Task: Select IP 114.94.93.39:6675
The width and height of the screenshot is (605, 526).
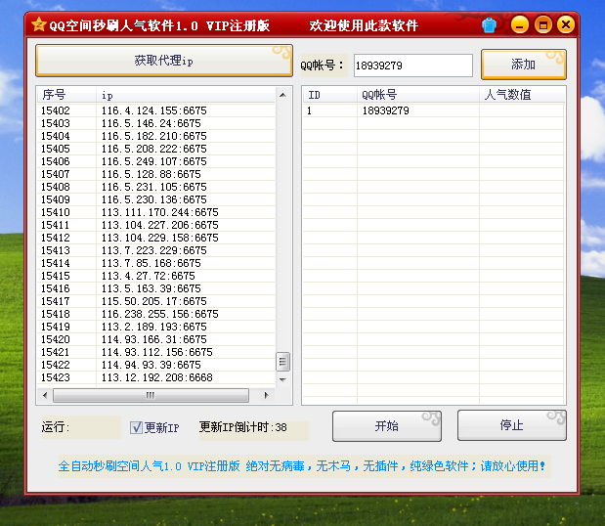Action: (x=155, y=366)
